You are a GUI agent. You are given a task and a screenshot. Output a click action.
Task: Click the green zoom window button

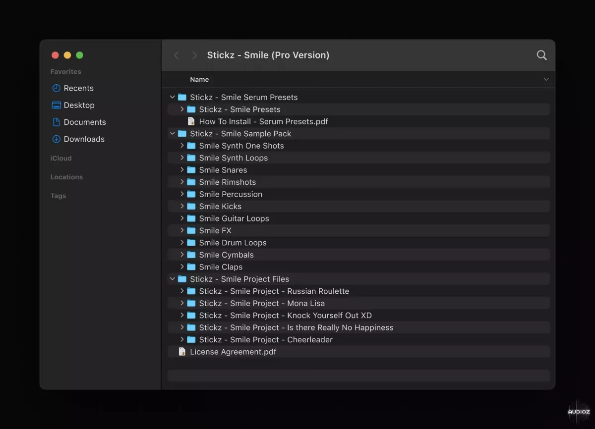pyautogui.click(x=79, y=55)
